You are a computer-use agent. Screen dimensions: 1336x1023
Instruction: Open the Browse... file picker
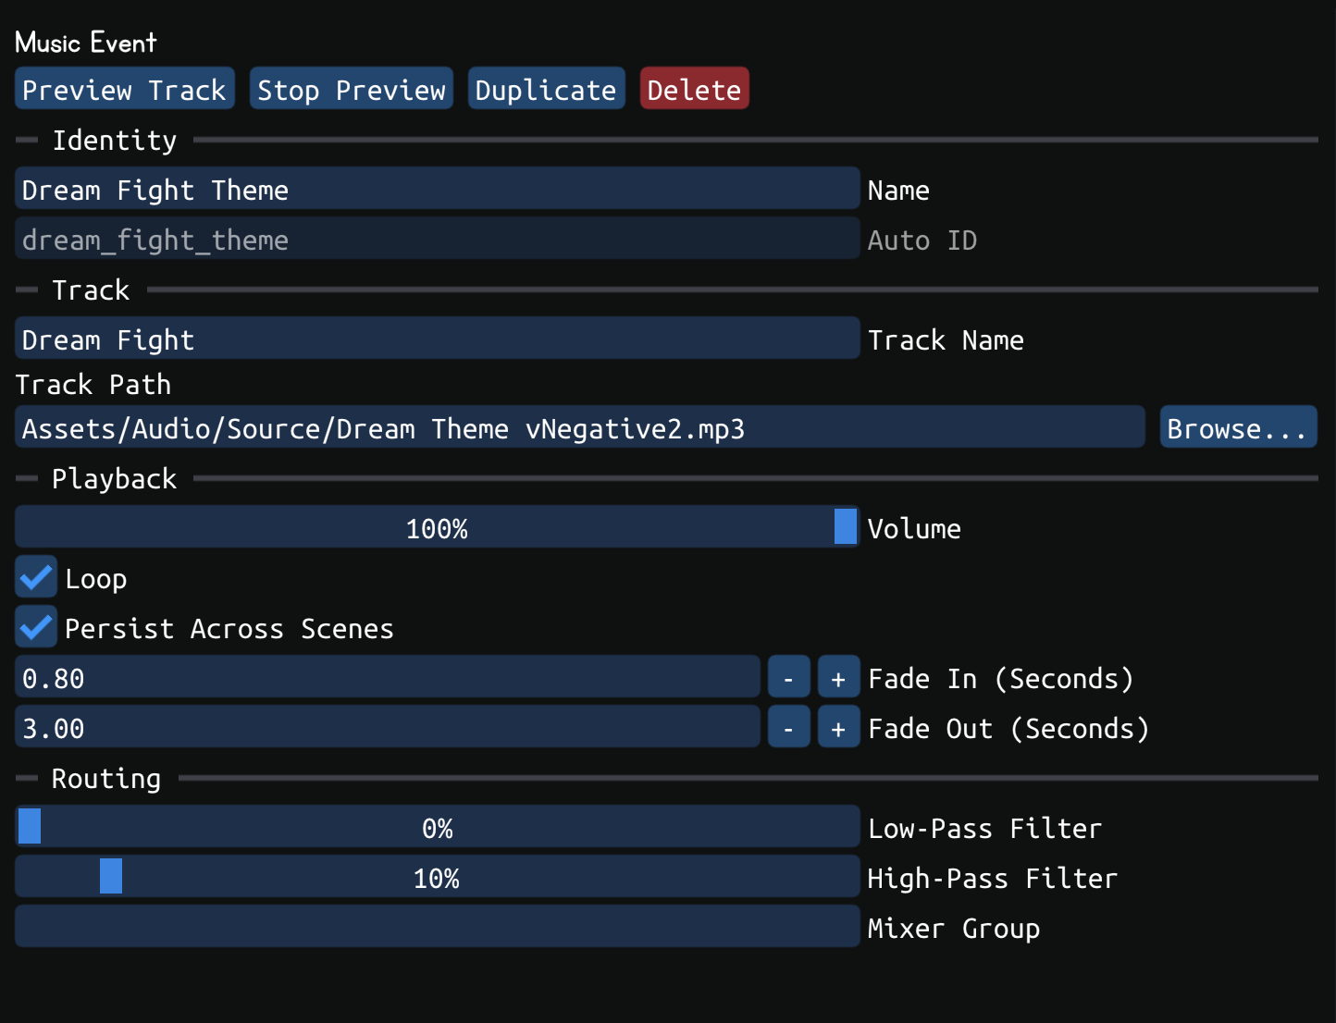tap(1239, 428)
